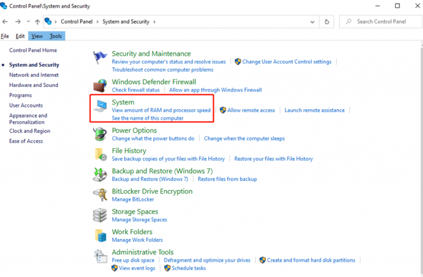This screenshot has height=277, width=423.
Task: Open the recent locations dropdown arrow
Action: pyautogui.click(x=28, y=21)
